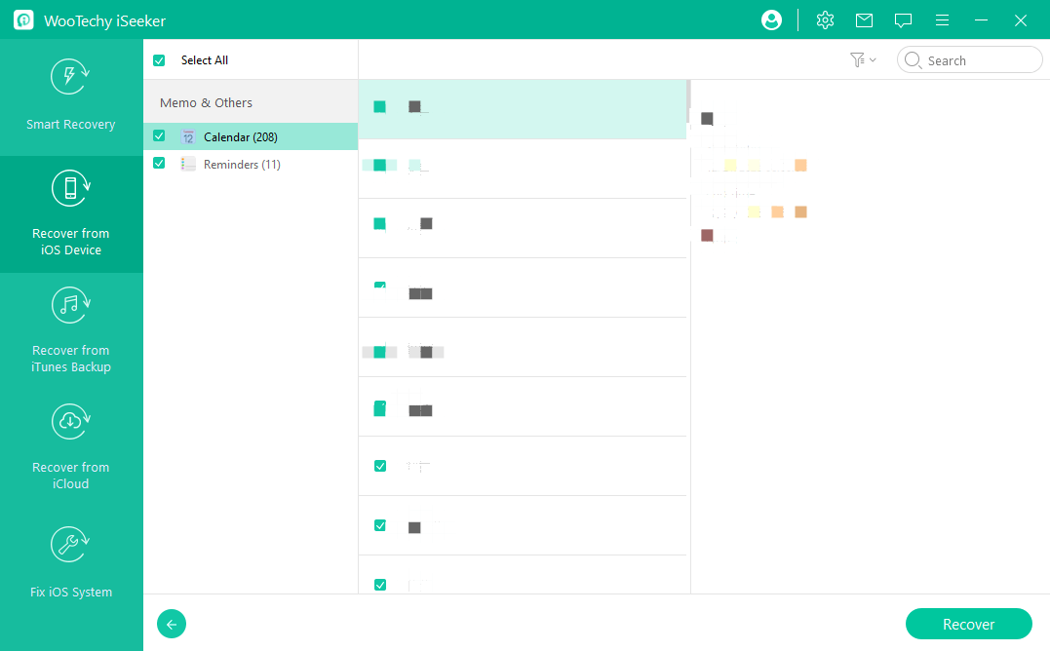The height and width of the screenshot is (651, 1050).
Task: Open the Fix iOS System section
Action: [x=71, y=565]
